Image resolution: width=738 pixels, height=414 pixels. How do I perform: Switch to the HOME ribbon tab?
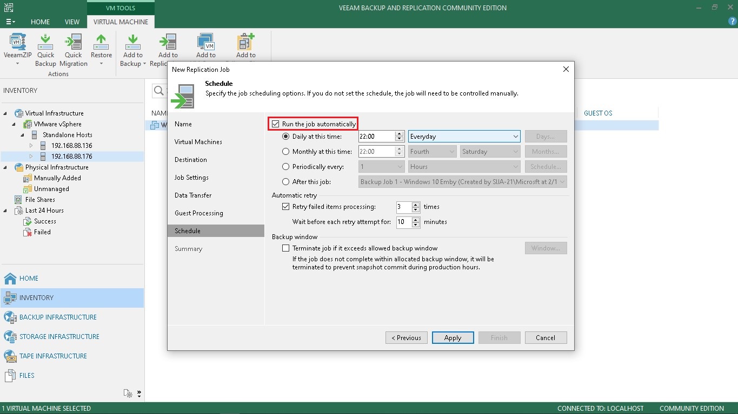pos(40,22)
